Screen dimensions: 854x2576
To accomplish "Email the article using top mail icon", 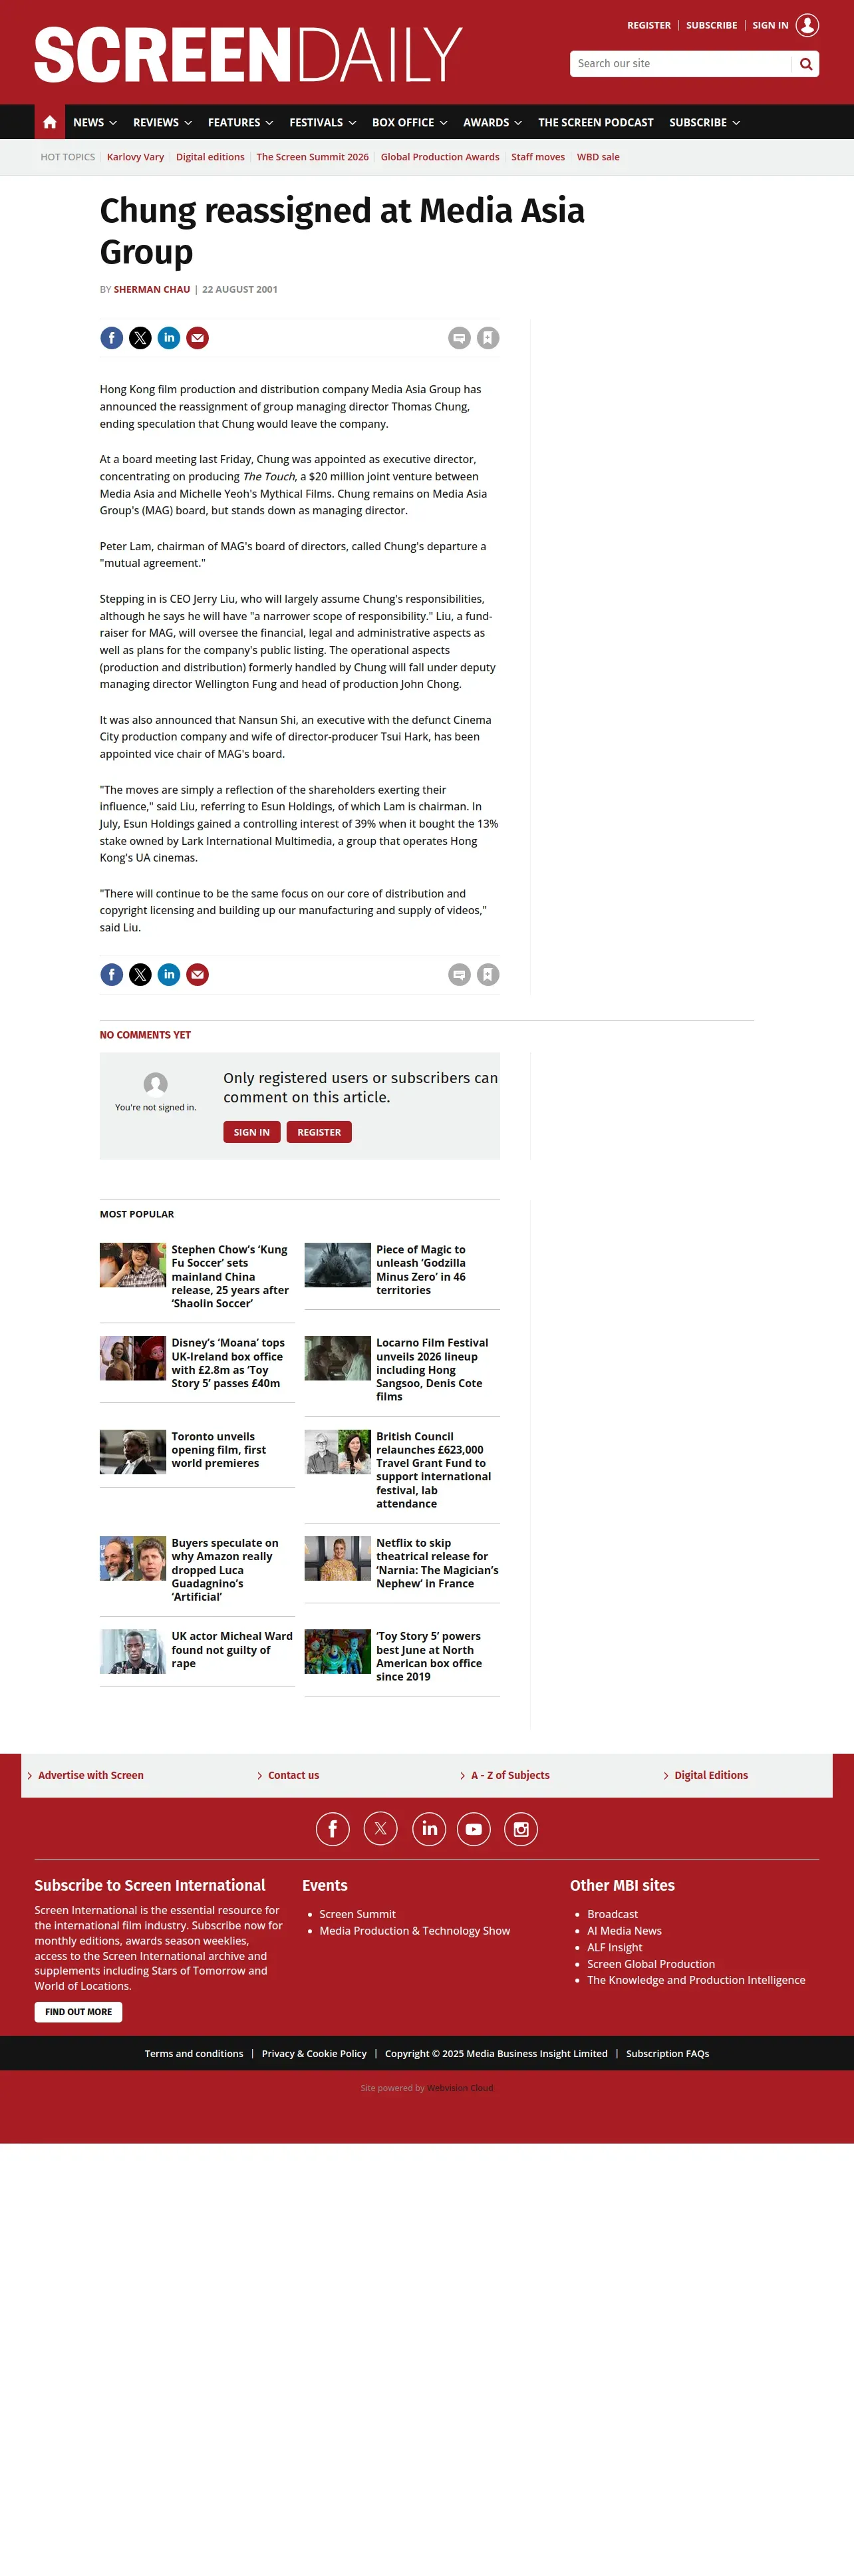I will 198,338.
